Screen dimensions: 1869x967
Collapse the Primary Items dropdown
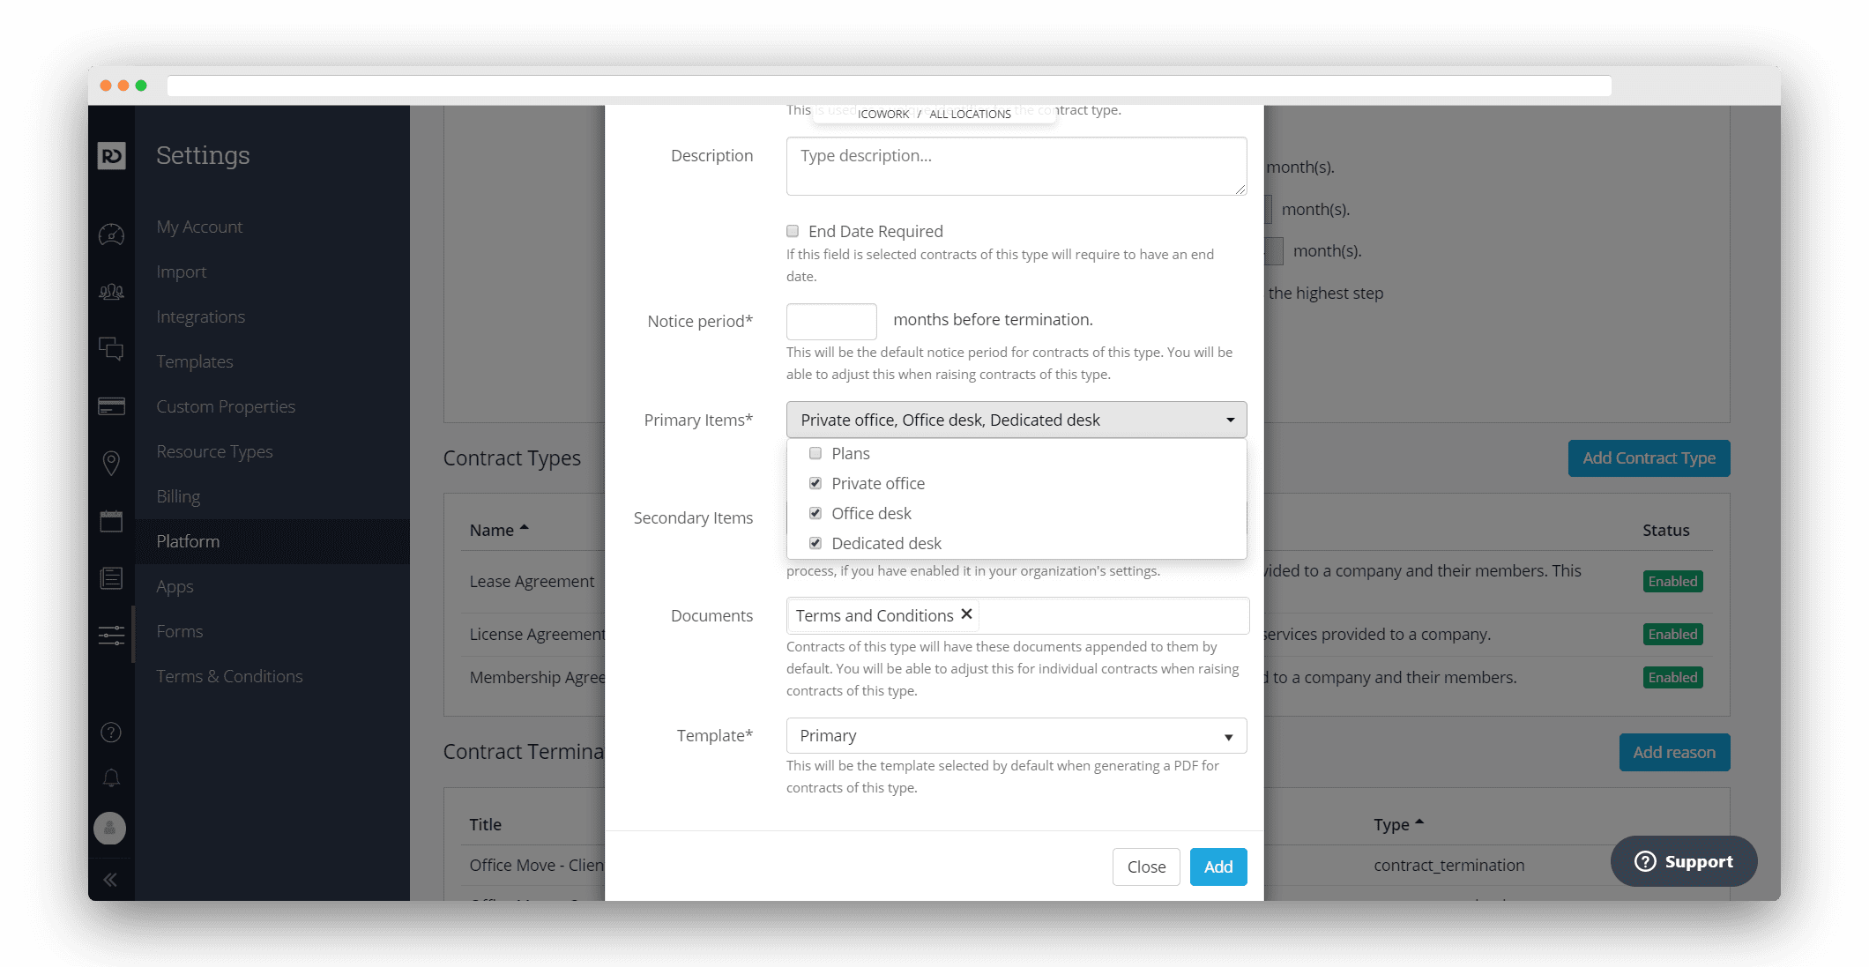1016,420
